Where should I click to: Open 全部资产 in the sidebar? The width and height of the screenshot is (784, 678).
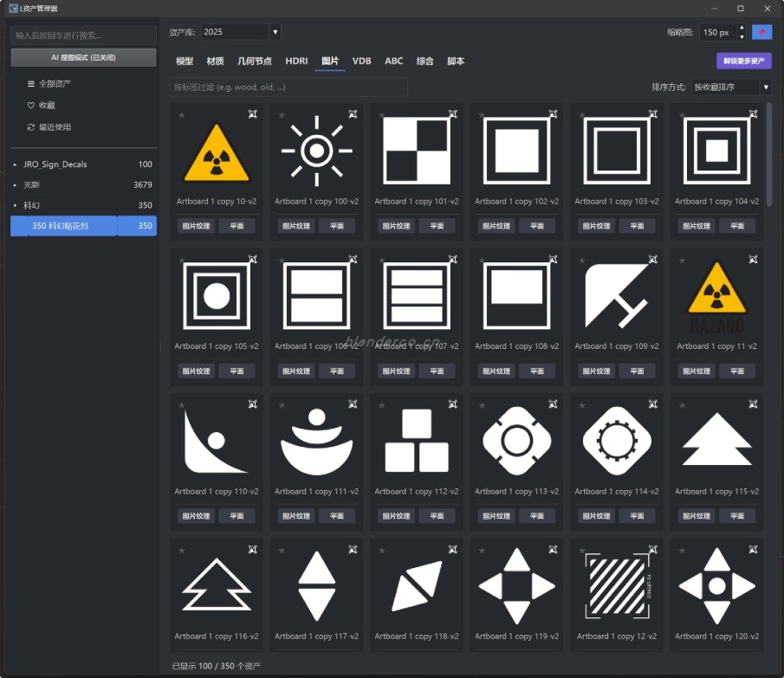click(x=50, y=84)
